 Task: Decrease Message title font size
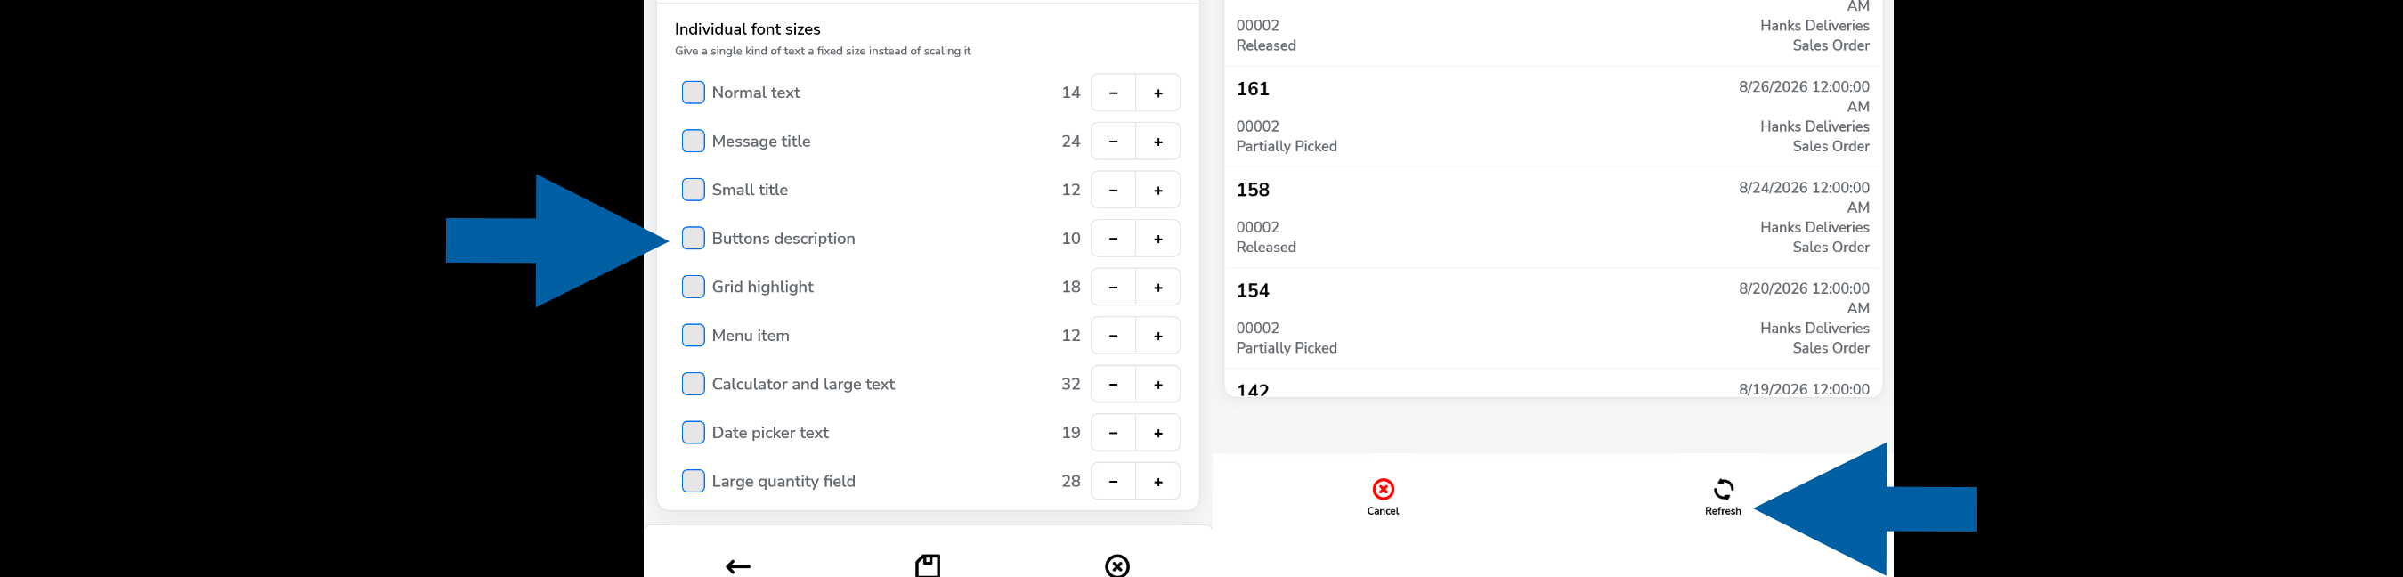(x=1113, y=141)
